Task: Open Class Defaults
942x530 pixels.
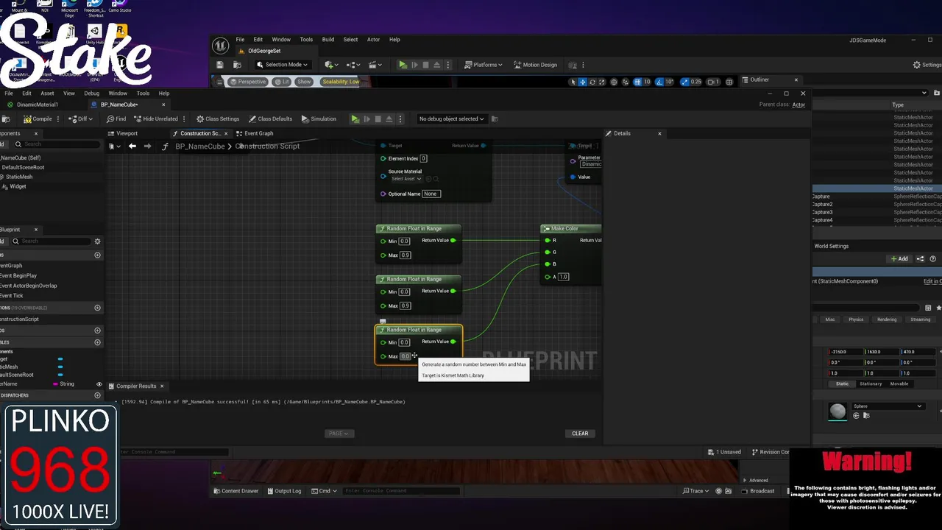Action: click(270, 119)
